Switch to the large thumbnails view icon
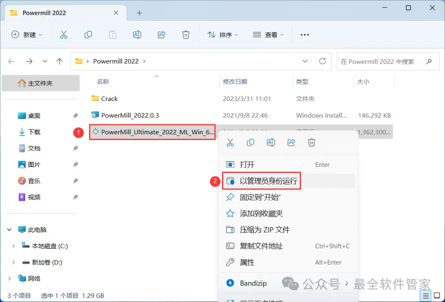This screenshot has width=445, height=302. (437, 296)
